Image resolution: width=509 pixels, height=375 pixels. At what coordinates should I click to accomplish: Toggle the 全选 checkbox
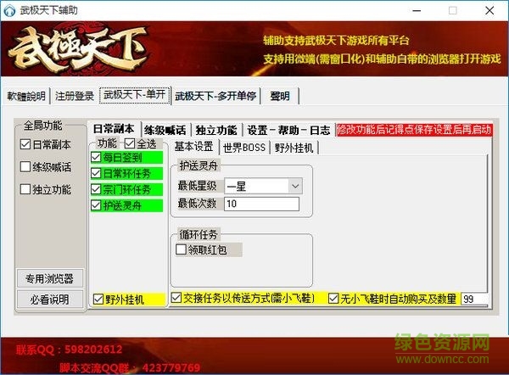tap(141, 143)
